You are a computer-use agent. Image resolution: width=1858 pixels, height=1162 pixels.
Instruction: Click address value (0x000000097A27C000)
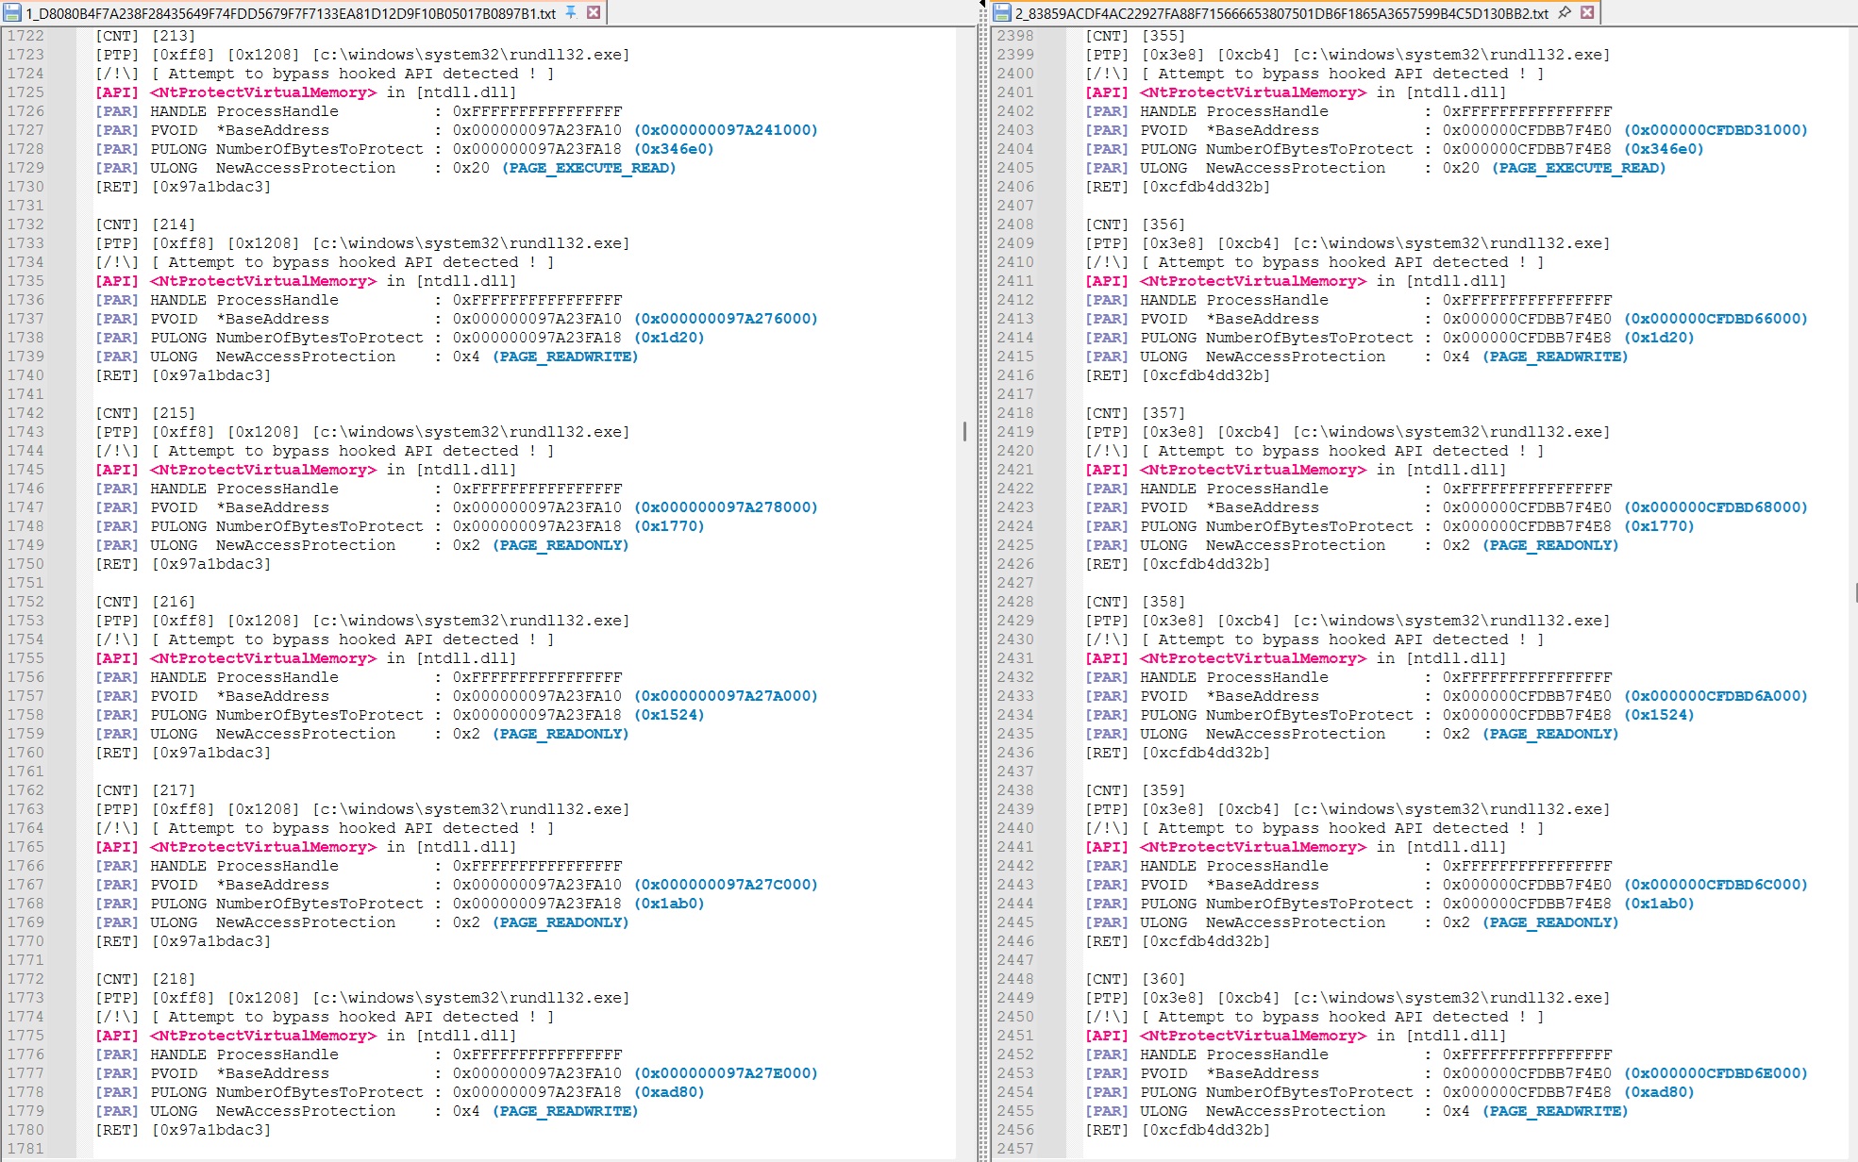coord(726,885)
